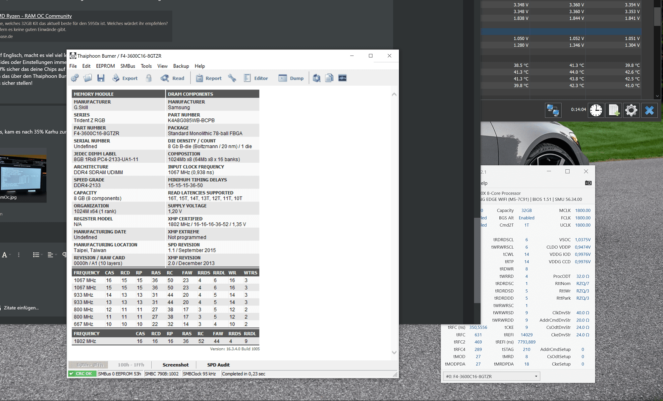Switch to the 000h - 0FFh tab
This screenshot has height=401, width=663.
point(88,365)
